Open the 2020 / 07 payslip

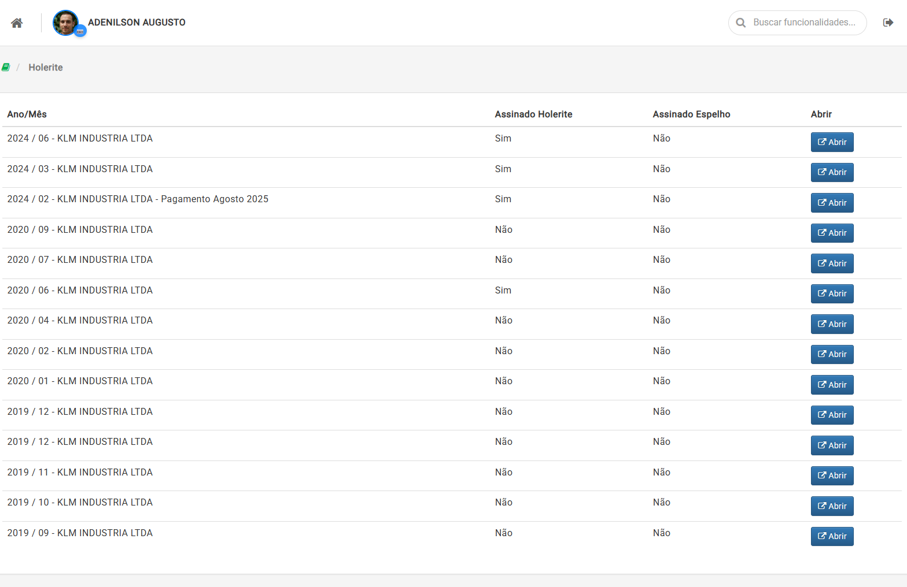[x=832, y=263]
